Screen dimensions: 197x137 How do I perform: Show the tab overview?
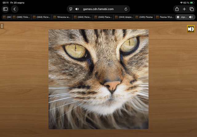pyautogui.click(x=191, y=9)
